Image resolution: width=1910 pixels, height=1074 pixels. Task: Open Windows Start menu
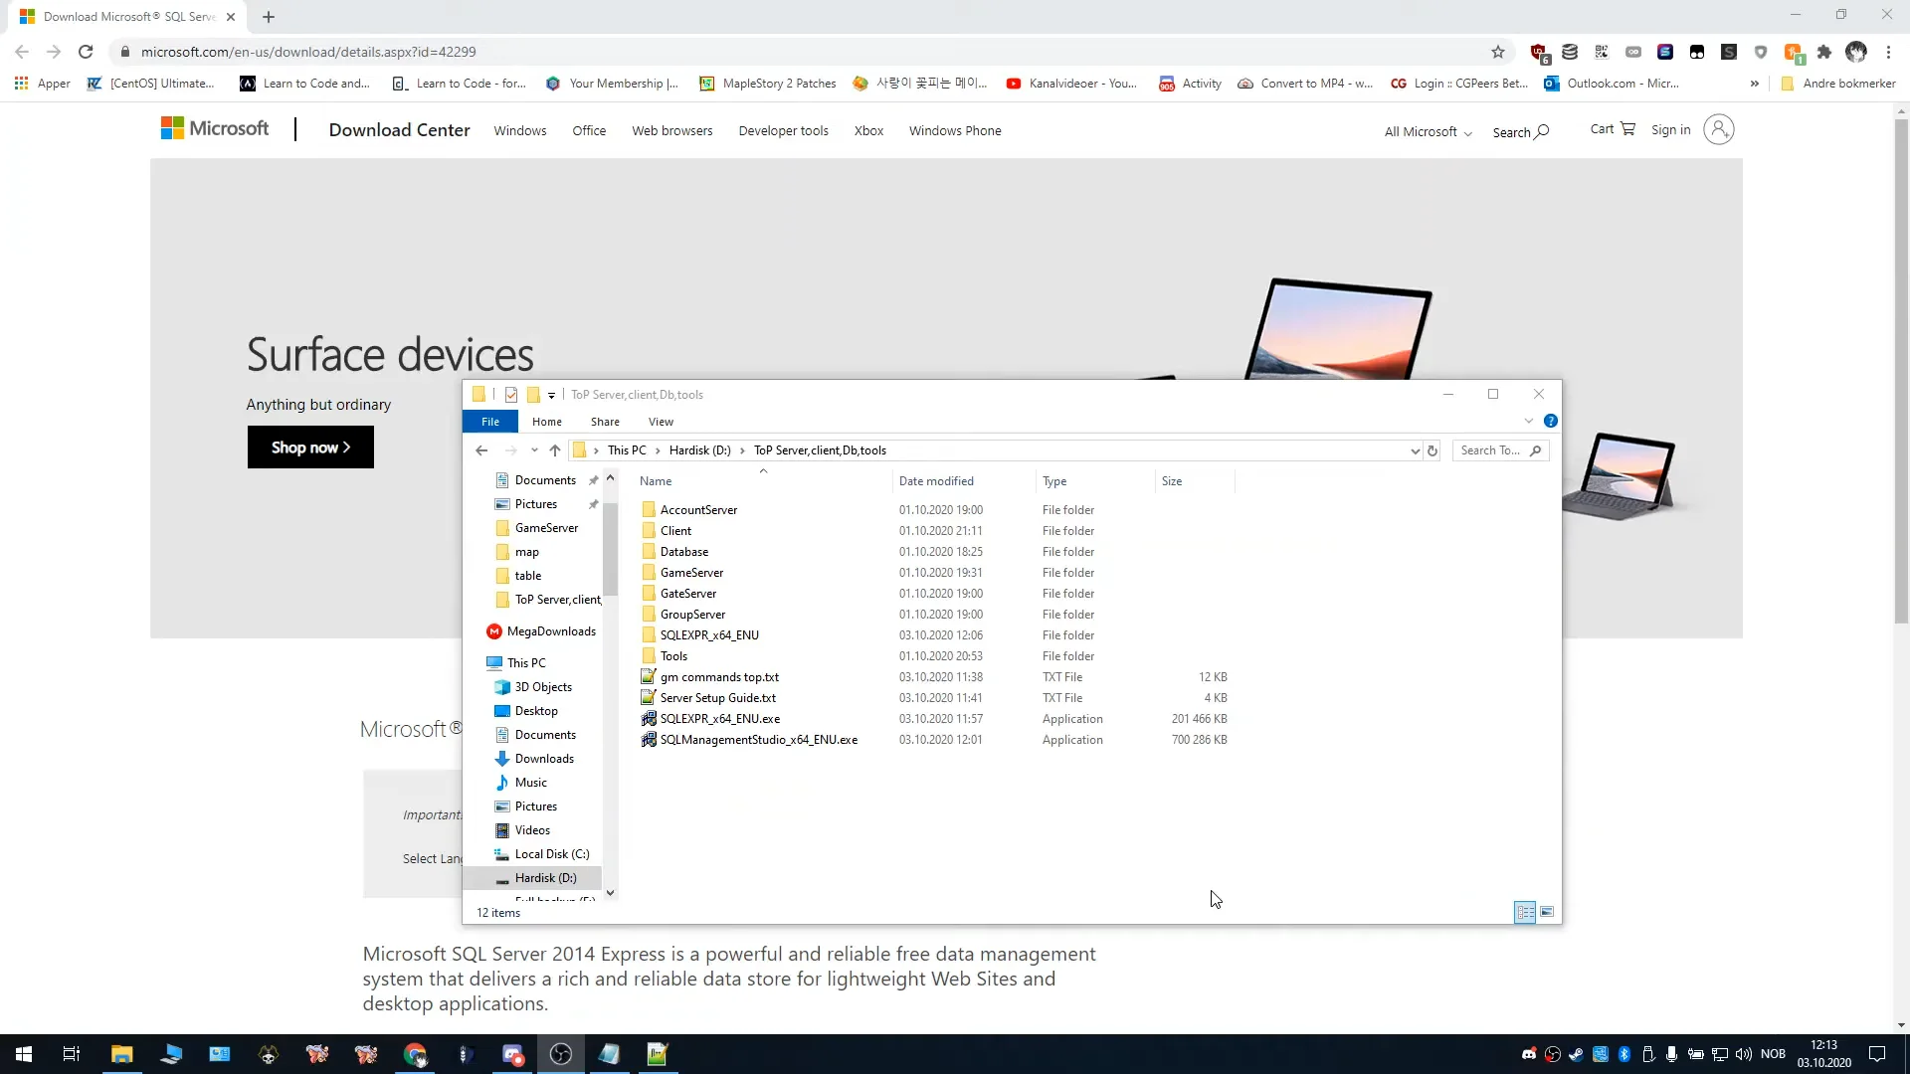[24, 1054]
